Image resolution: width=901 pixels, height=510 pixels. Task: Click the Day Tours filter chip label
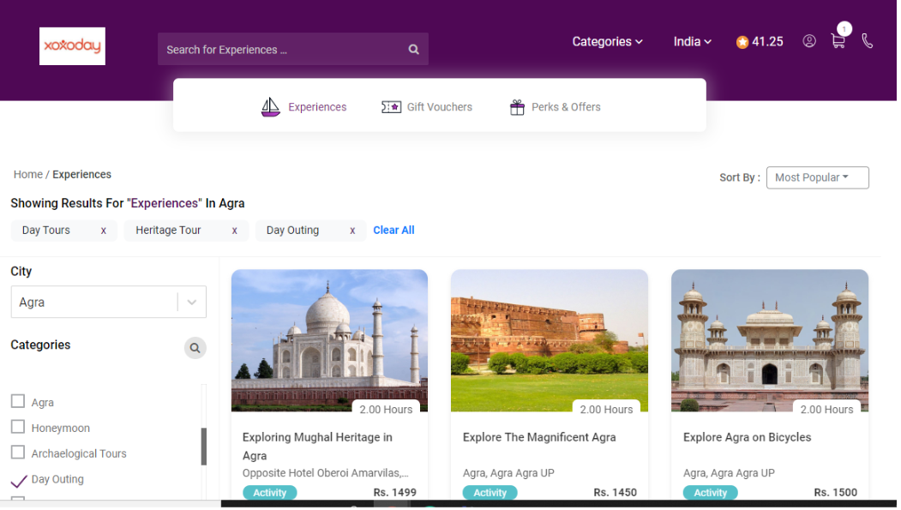[x=46, y=231]
